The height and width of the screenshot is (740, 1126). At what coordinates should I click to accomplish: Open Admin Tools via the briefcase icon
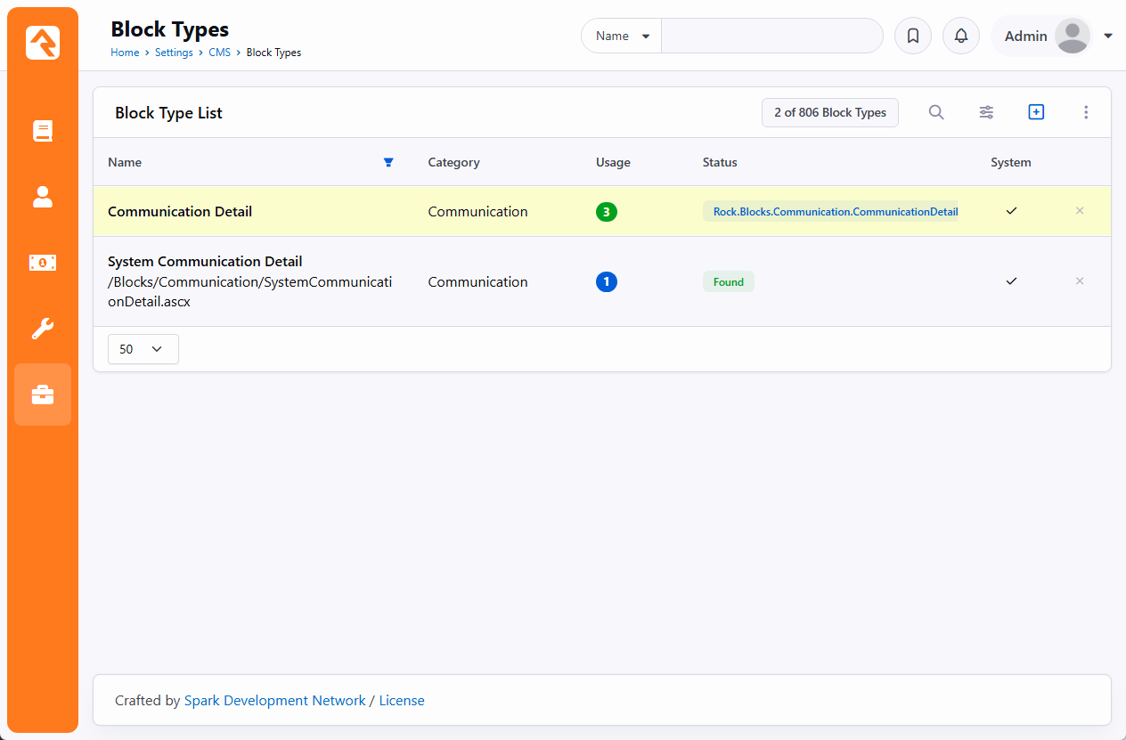point(42,394)
